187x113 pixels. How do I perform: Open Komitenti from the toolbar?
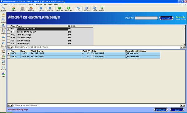(x=13, y=9)
